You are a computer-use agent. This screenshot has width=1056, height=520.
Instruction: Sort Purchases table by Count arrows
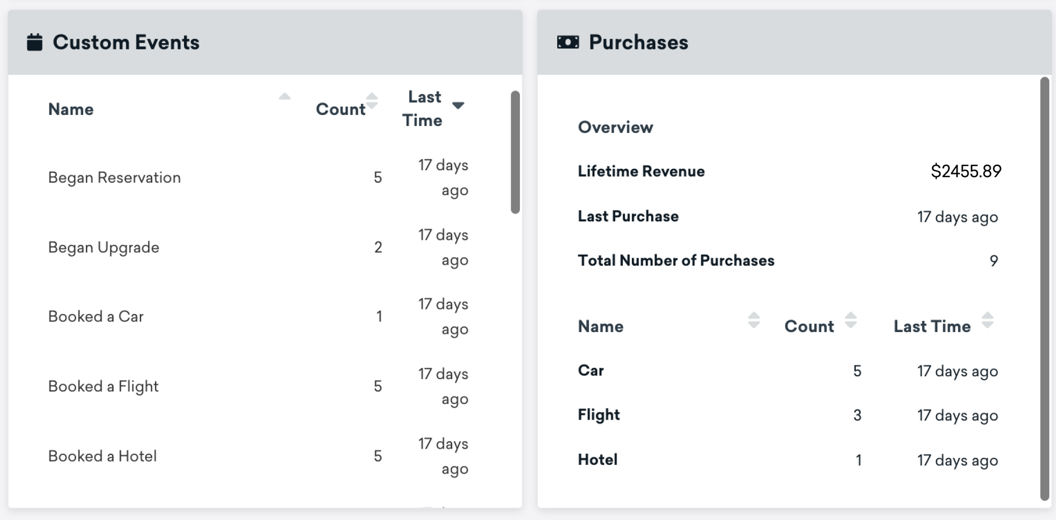(851, 320)
